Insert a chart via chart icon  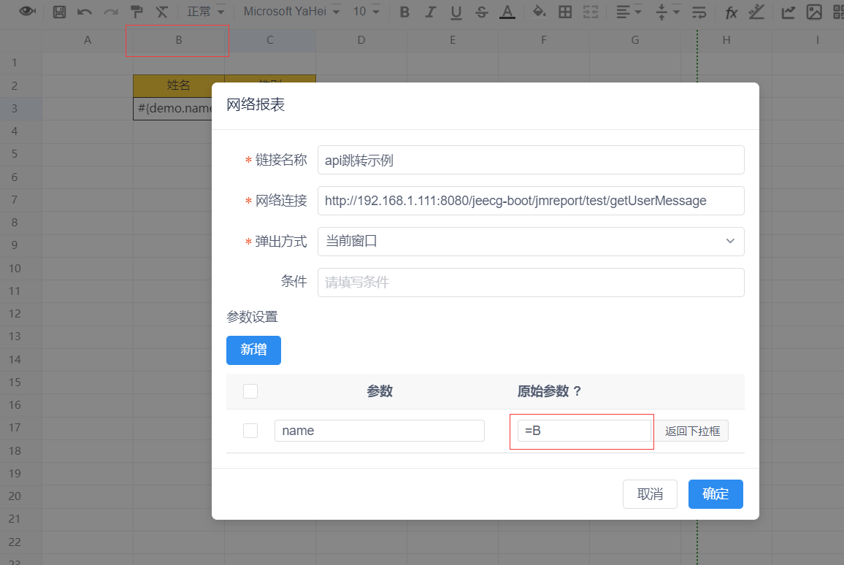click(788, 12)
